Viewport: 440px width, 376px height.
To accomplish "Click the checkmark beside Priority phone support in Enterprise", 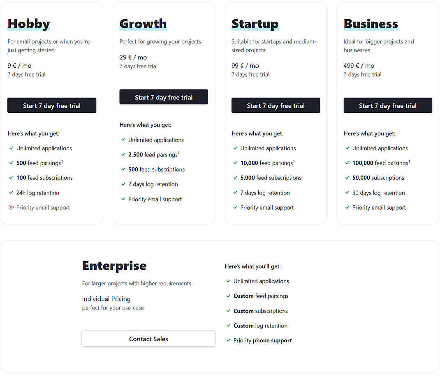I will pyautogui.click(x=228, y=340).
